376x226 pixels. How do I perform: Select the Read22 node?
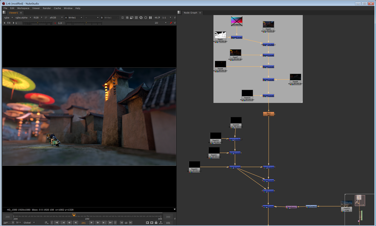(x=195, y=166)
